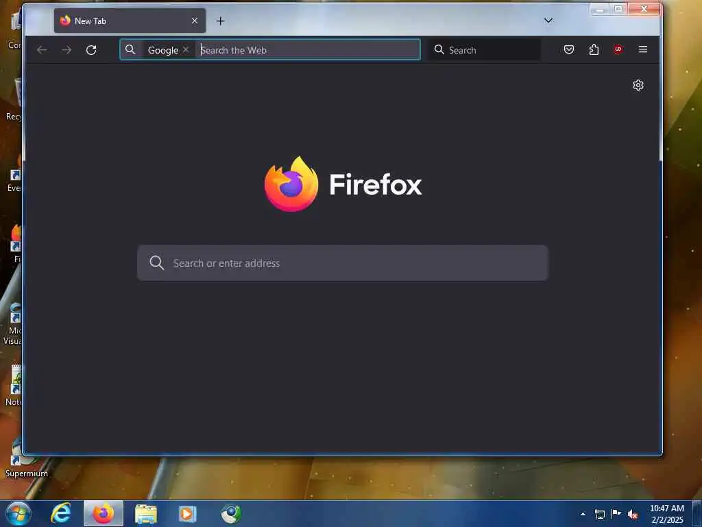Open Windows Media Player from taskbar
Image resolution: width=702 pixels, height=527 pixels.
click(187, 513)
